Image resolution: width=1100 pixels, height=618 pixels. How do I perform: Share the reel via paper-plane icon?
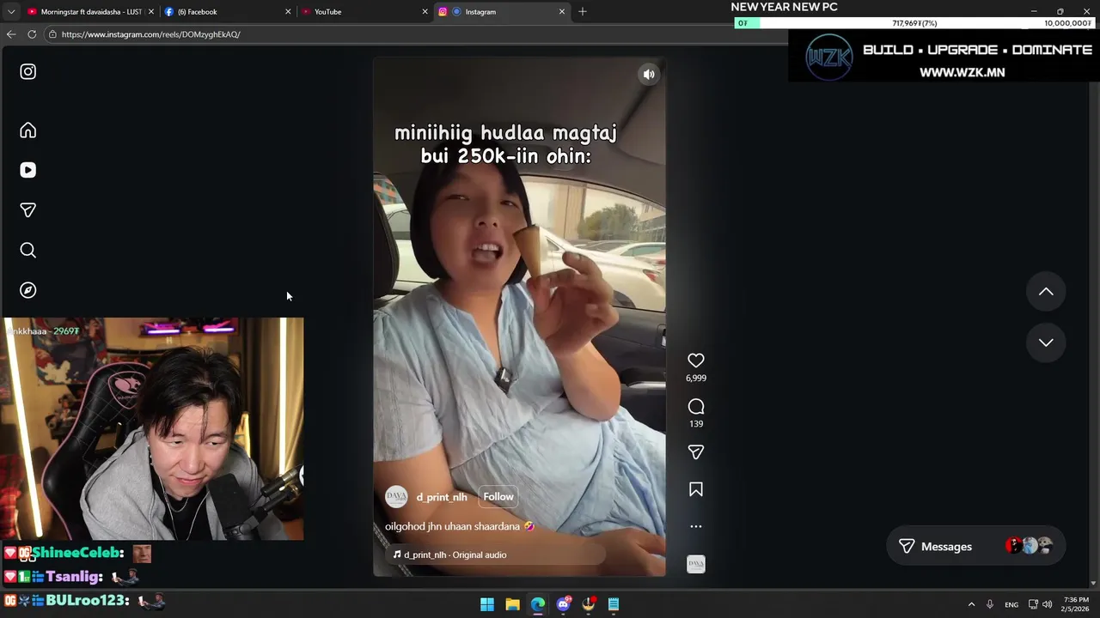click(696, 452)
